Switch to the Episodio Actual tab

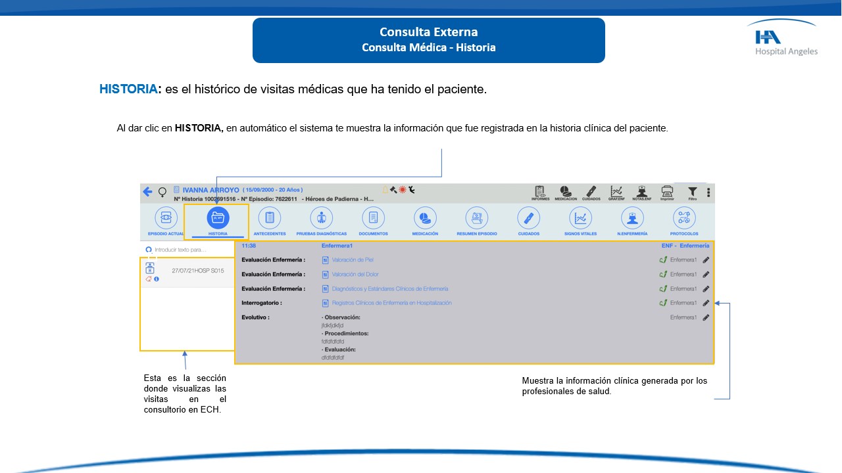[166, 221]
